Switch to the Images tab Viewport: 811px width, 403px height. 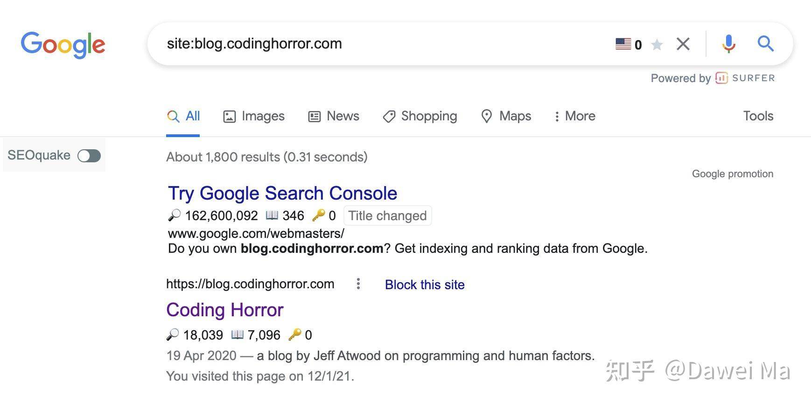(254, 116)
